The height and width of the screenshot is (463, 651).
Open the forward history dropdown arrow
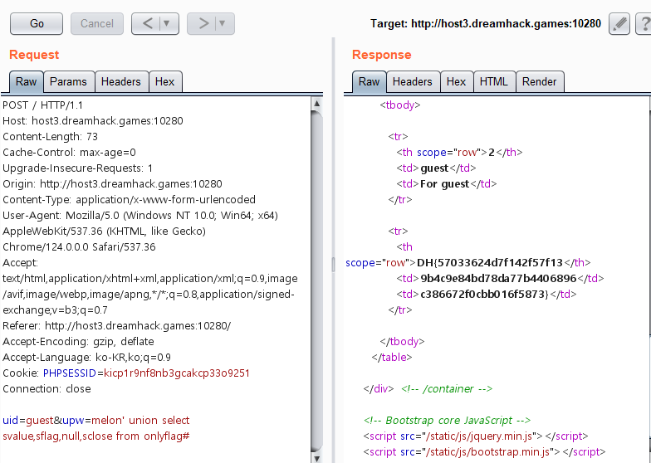223,23
